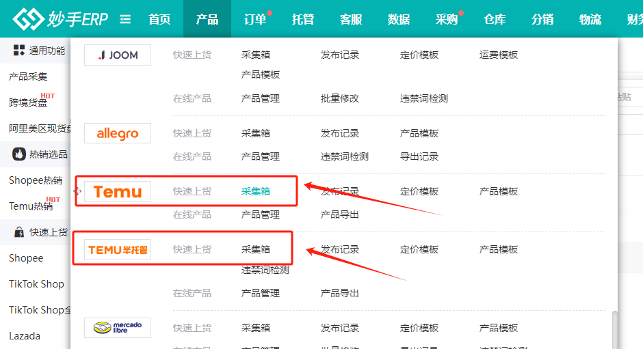The height and width of the screenshot is (349, 643).
Task: Click the 热销选品 flame icon
Action: [x=19, y=154]
